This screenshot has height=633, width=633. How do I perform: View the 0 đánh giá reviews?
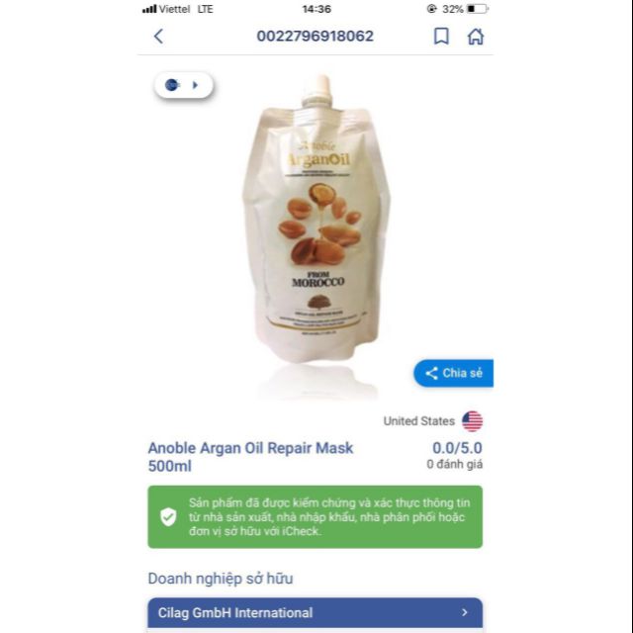455,464
